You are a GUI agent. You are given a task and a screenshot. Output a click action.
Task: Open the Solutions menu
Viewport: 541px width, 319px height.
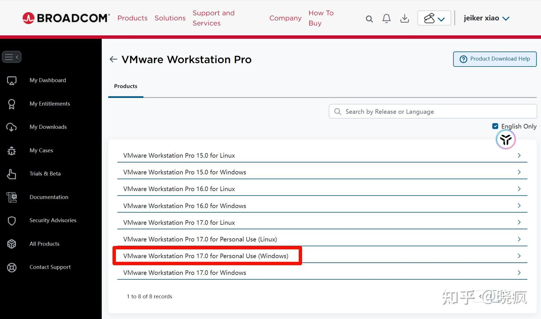170,18
